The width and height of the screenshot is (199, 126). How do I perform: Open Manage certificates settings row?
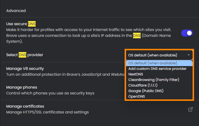click(x=99, y=109)
